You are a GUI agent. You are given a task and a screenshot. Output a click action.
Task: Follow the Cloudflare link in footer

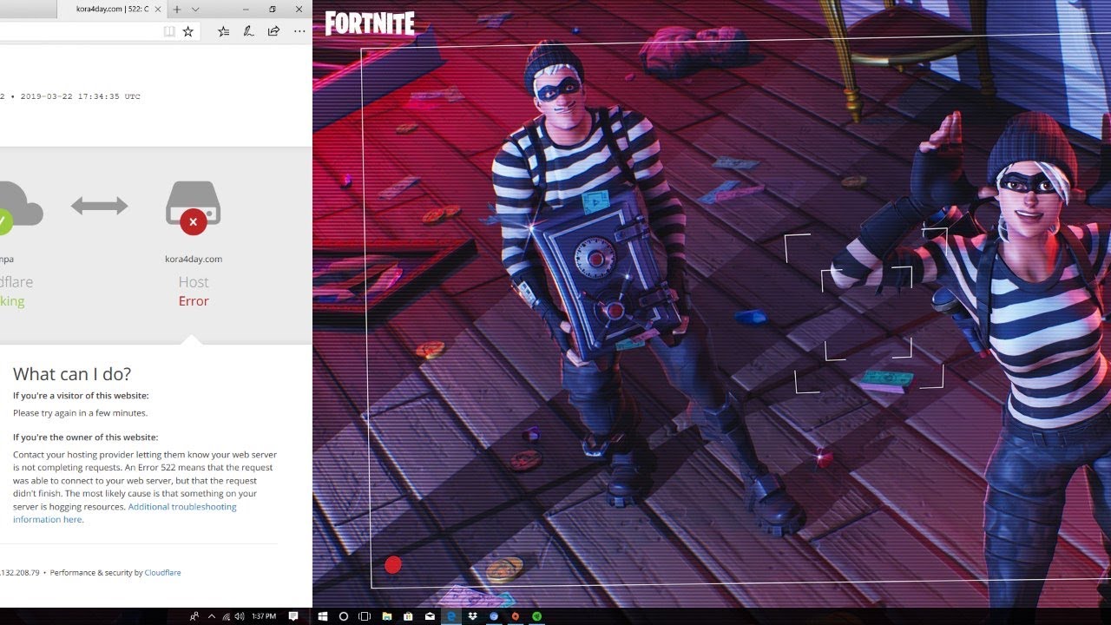162,573
